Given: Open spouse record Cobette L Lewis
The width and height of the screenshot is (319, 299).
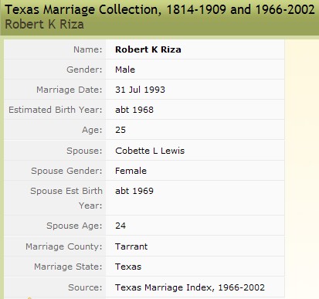Looking at the screenshot, I should 150,151.
